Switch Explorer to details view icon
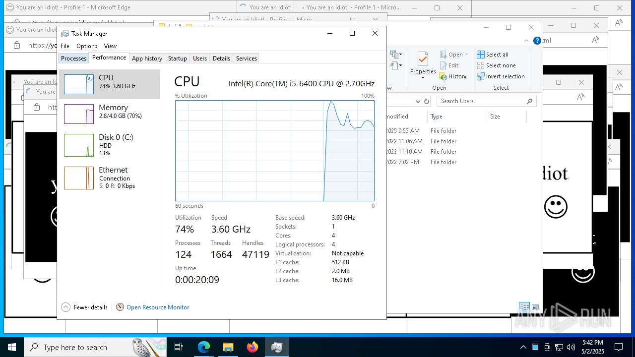Screen dimensions: 635x357 click(x=524, y=307)
